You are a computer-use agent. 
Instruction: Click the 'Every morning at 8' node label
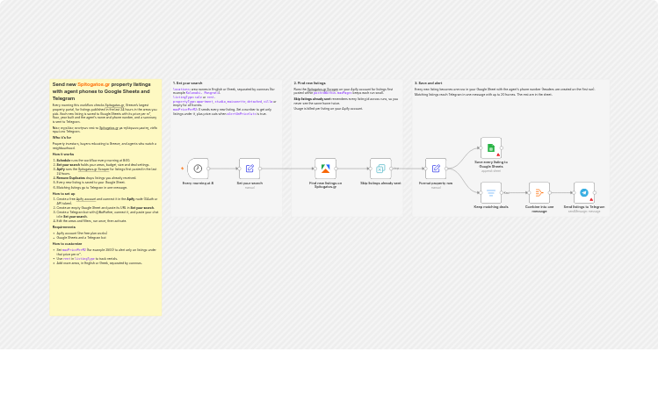(198, 183)
